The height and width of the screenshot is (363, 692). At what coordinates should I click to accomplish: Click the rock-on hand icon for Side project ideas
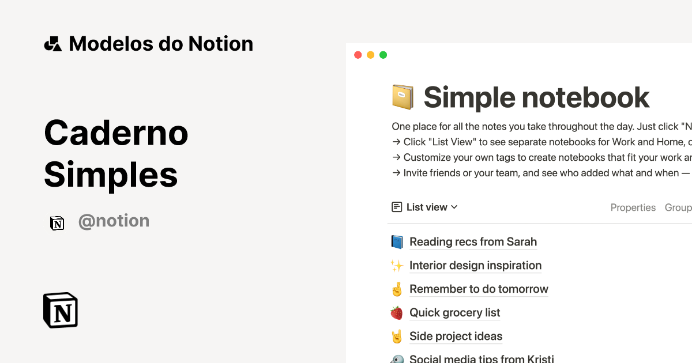tap(397, 336)
